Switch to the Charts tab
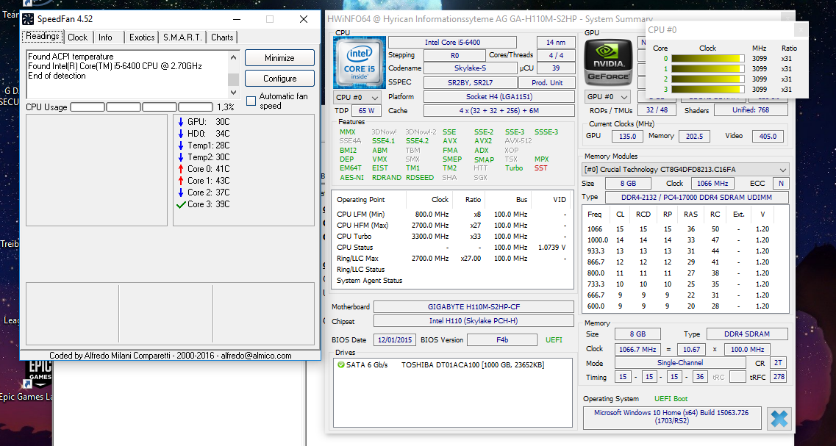 tap(222, 37)
